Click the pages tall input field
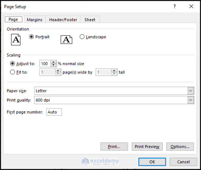This screenshot has height=170, width=201. coord(104,72)
